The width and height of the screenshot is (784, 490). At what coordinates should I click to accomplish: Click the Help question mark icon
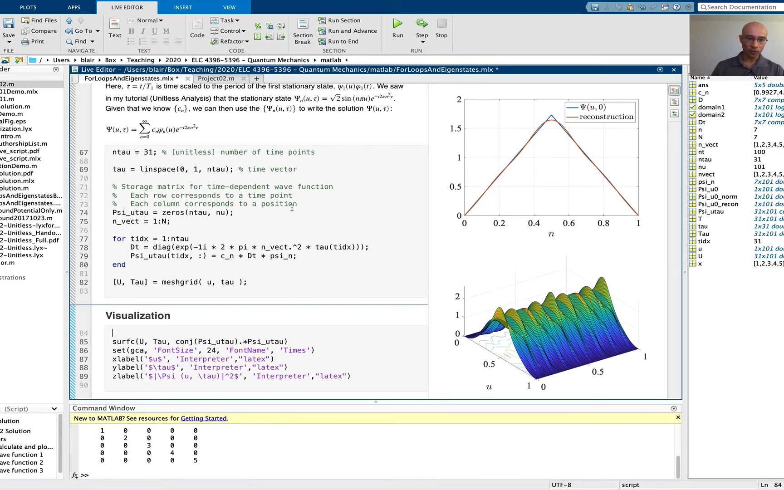[676, 7]
